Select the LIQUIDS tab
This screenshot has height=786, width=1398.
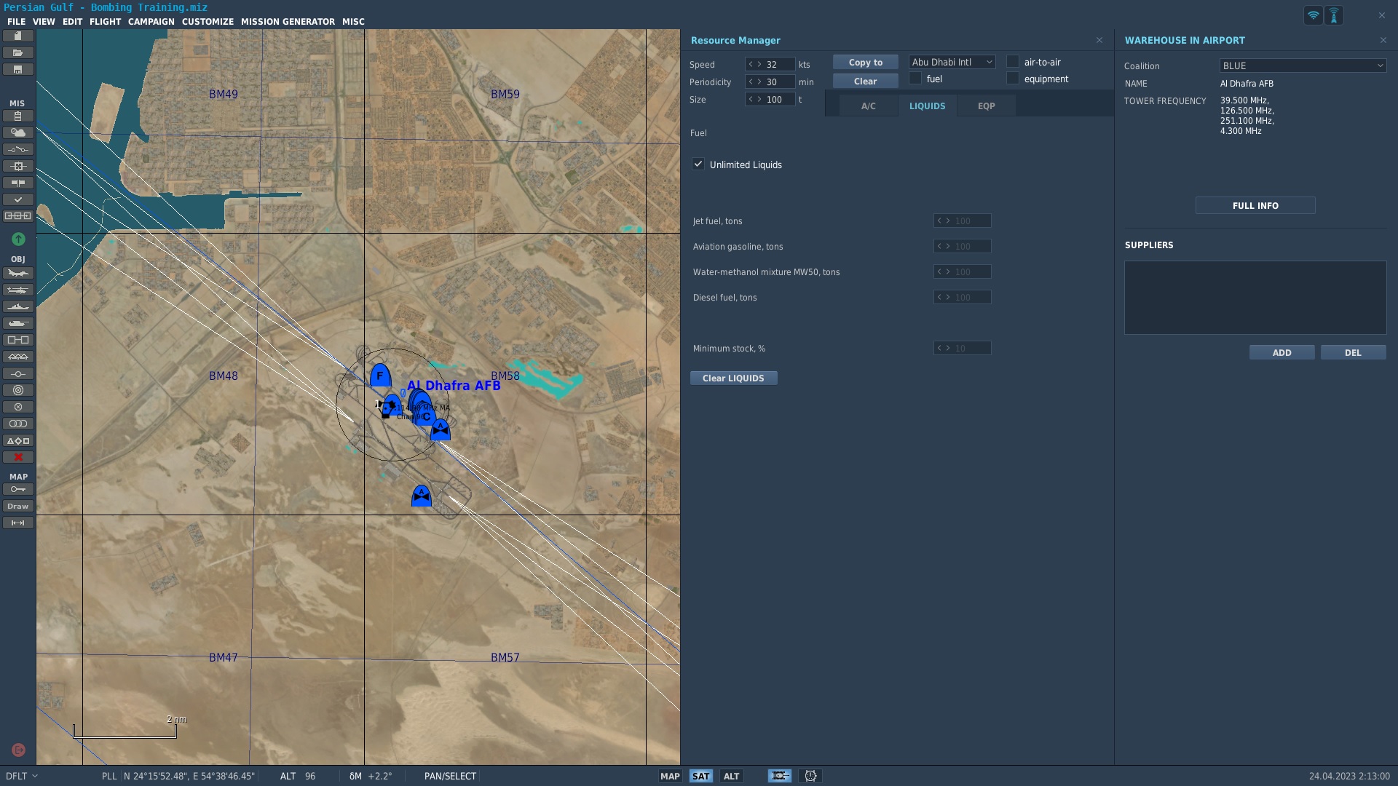tap(927, 106)
